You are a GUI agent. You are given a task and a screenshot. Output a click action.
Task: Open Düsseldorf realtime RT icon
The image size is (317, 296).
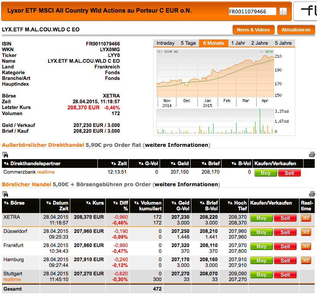pos(306,232)
